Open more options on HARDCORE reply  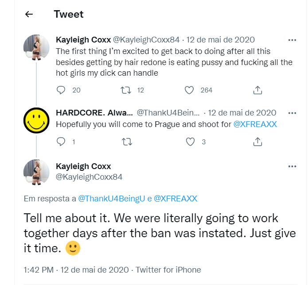click(292, 113)
